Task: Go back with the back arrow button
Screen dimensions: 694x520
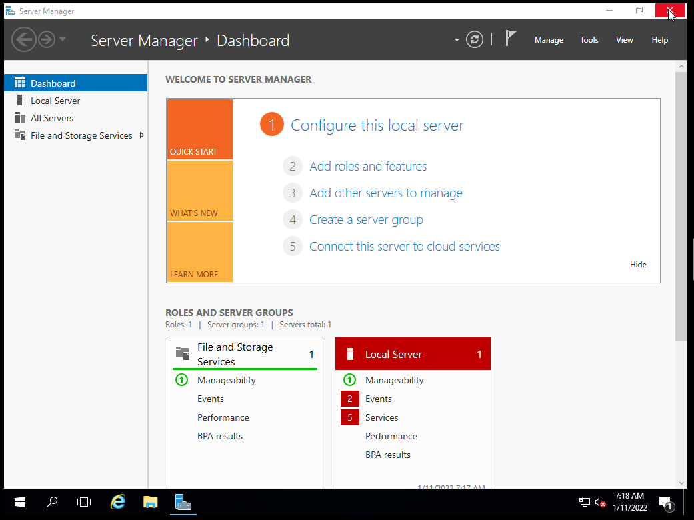Action: pos(23,40)
